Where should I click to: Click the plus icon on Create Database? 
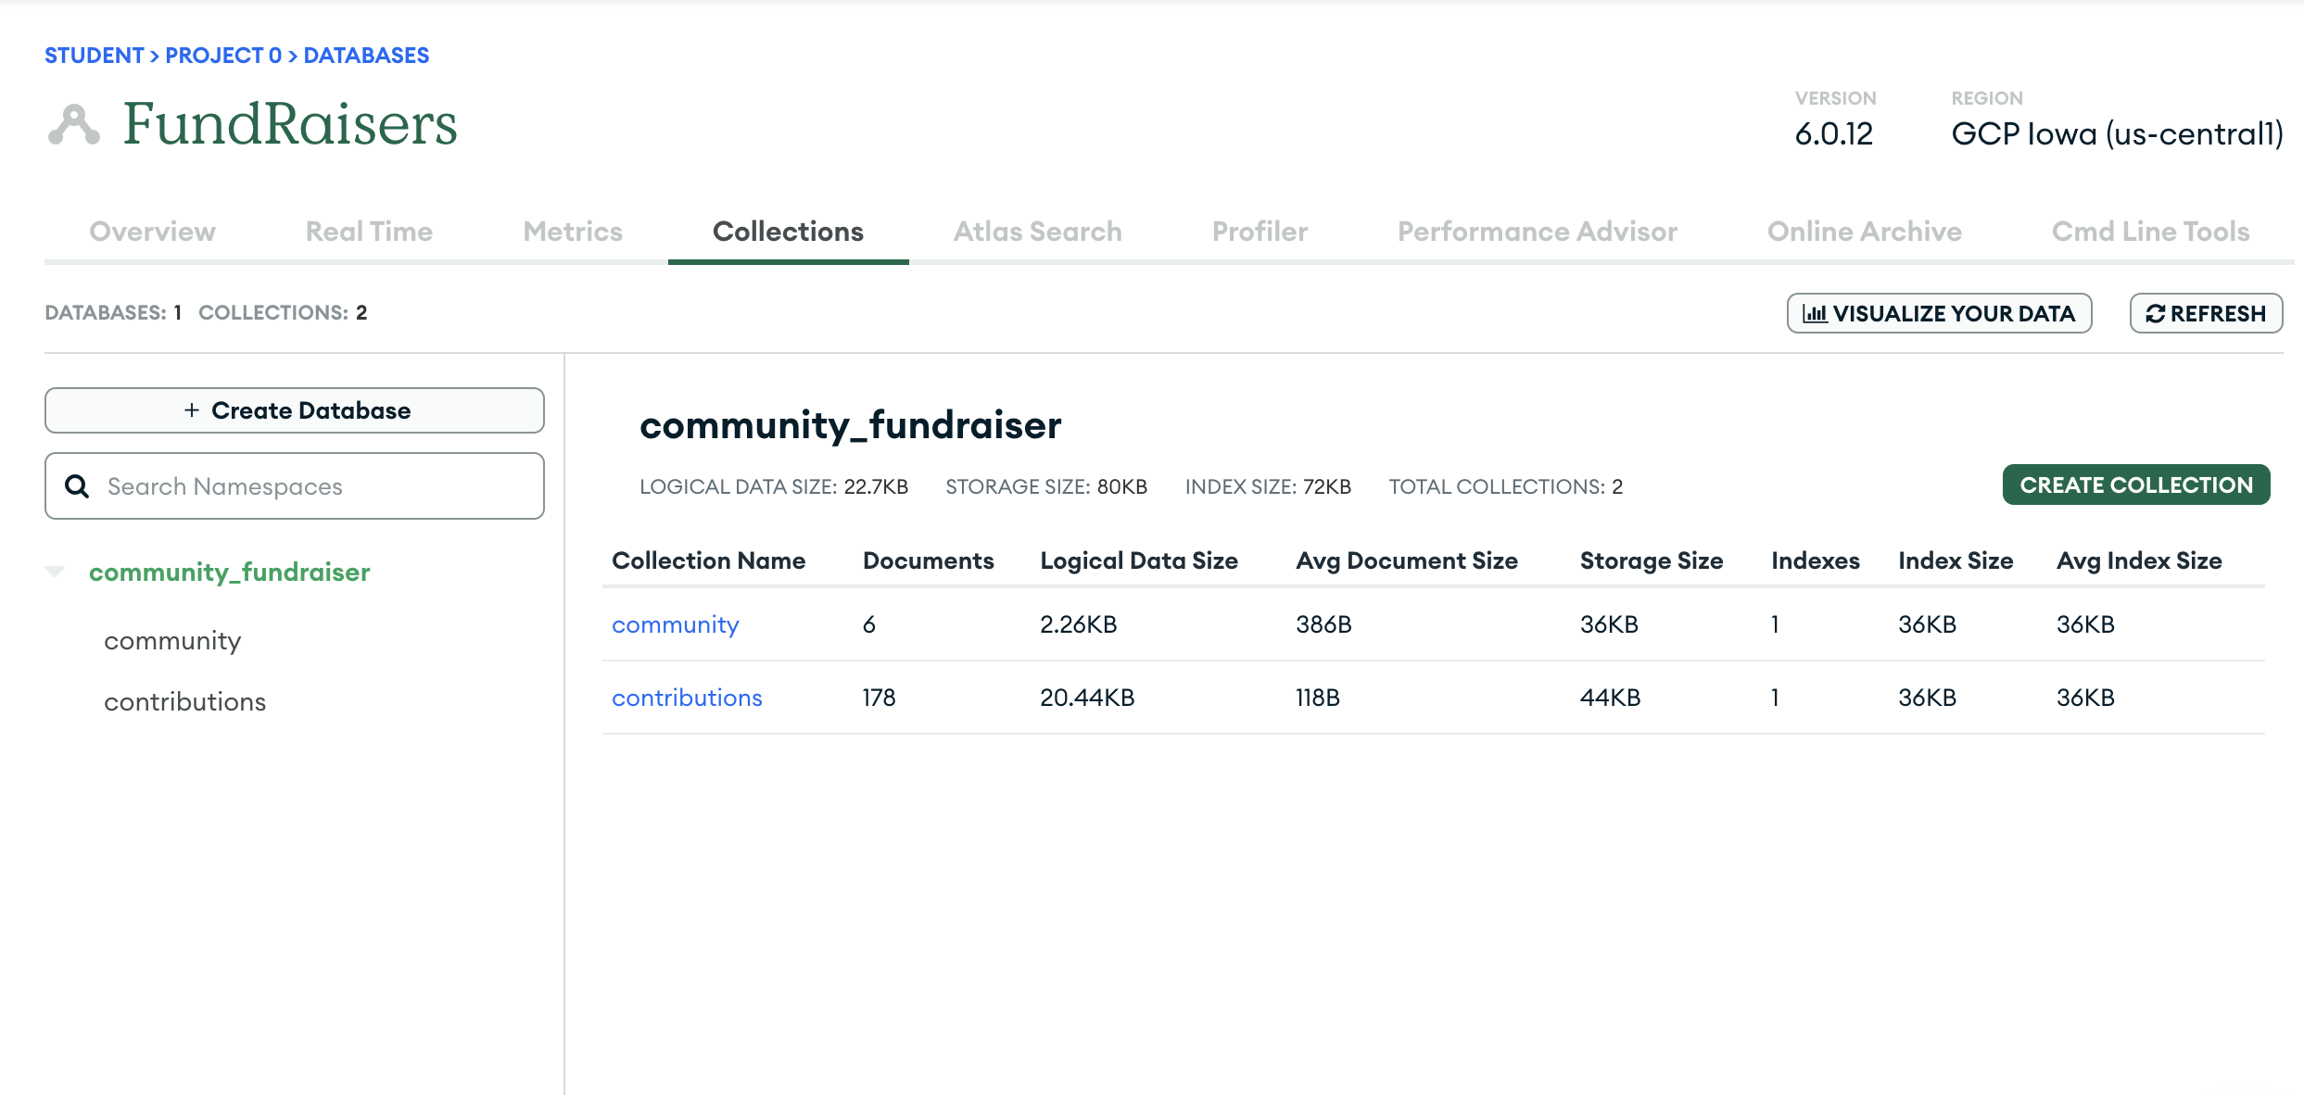[192, 410]
